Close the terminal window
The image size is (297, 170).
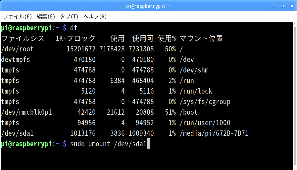click(x=292, y=6)
